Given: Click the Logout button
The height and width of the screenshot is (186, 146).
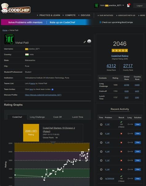Looking at the screenshot, I should coord(140,6).
